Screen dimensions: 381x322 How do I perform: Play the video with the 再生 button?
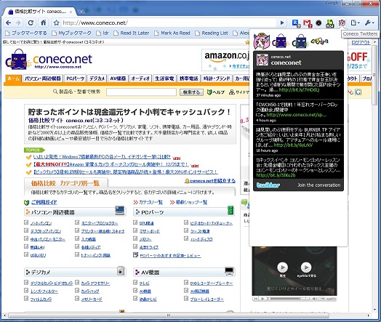click(x=282, y=267)
